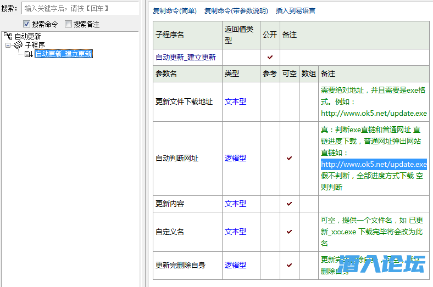Click 文本型 type for 更新文件下载地址
Image resolution: width=433 pixels, height=287 pixels.
tap(235, 102)
